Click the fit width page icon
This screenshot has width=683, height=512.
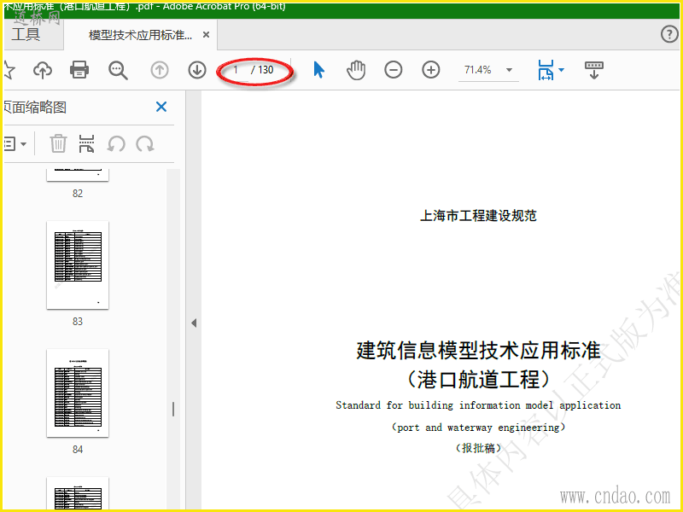546,70
